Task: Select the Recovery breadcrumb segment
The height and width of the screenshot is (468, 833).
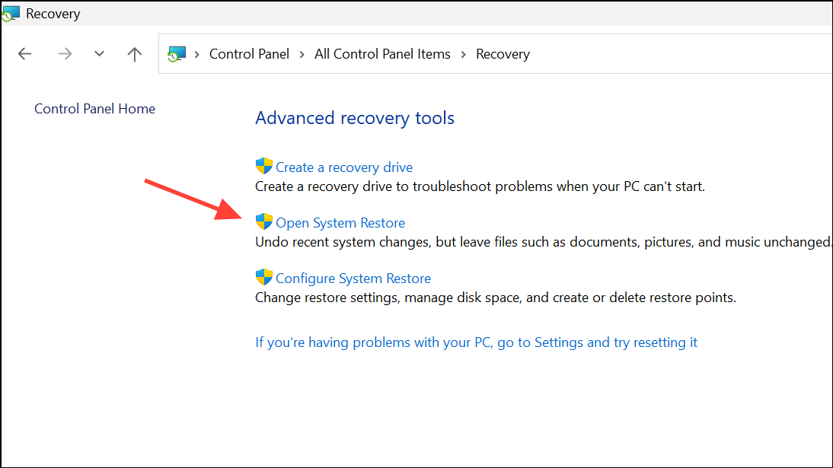Action: pos(503,53)
